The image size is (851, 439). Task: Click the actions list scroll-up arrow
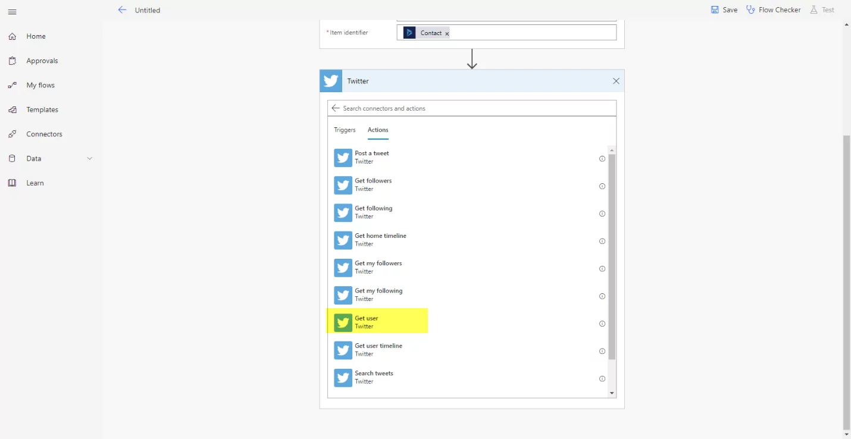[x=612, y=150]
